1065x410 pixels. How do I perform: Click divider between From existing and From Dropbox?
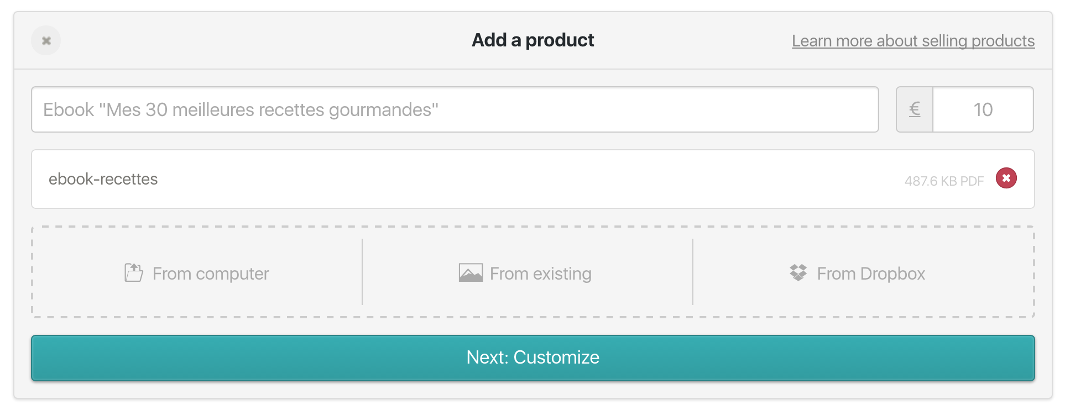tap(693, 272)
